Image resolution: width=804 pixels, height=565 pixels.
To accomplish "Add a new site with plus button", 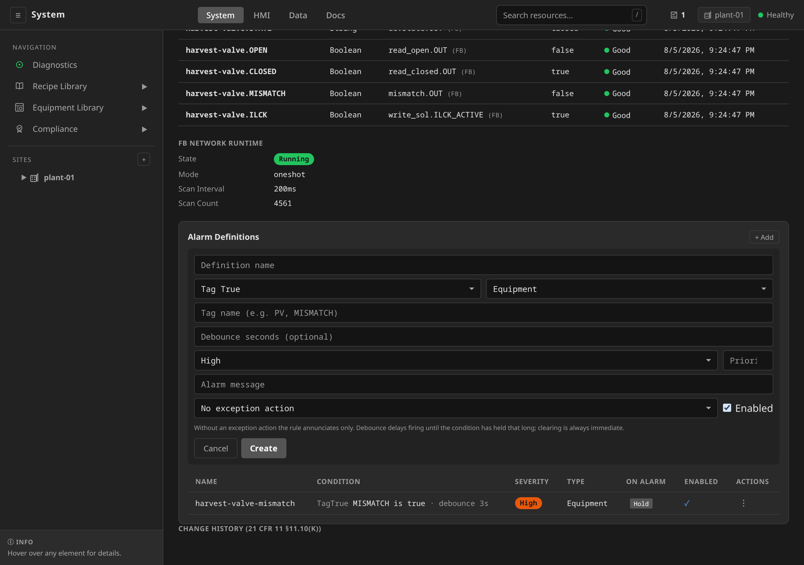I will 144,159.
